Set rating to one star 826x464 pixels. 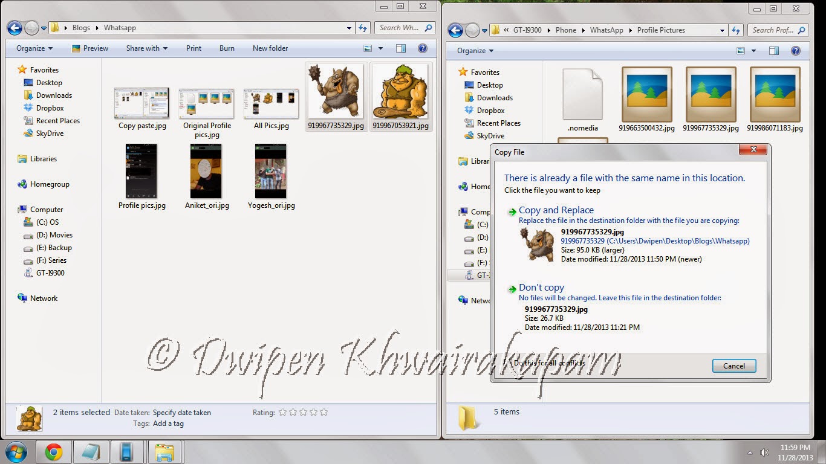coord(282,412)
